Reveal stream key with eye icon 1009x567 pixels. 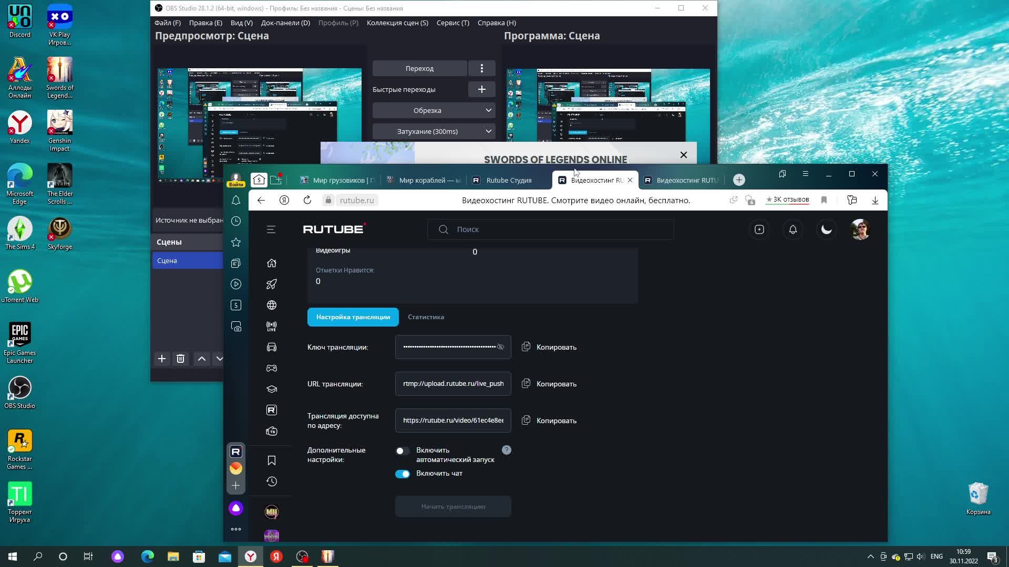point(500,347)
